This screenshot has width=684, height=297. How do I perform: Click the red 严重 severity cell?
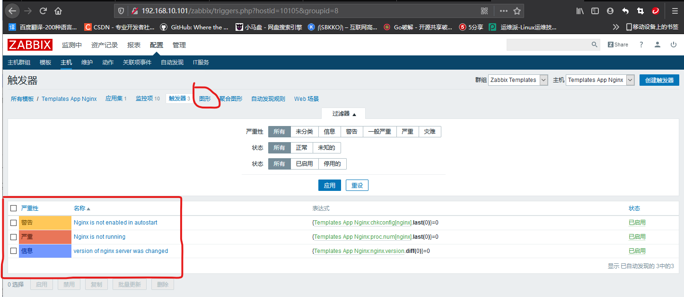coord(45,237)
